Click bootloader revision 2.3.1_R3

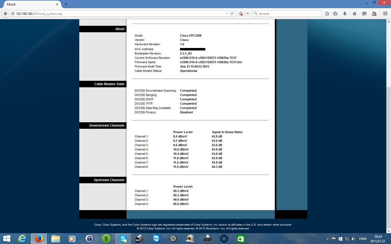click(186, 53)
